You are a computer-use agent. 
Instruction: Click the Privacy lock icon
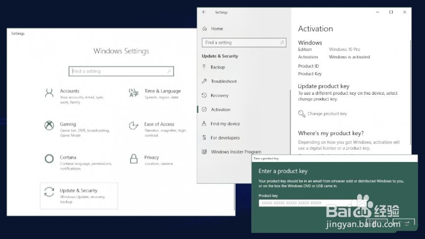click(x=133, y=159)
